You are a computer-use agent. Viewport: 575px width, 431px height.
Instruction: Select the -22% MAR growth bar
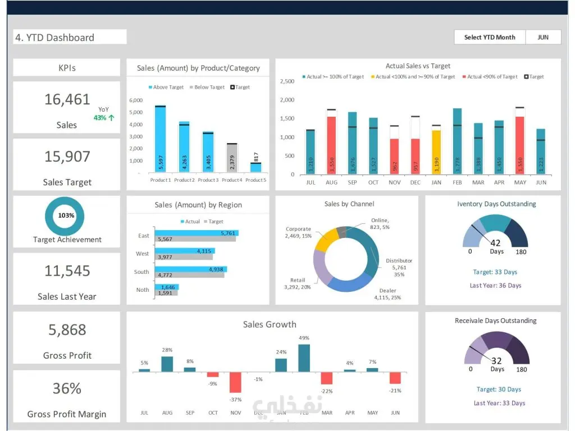click(x=327, y=378)
